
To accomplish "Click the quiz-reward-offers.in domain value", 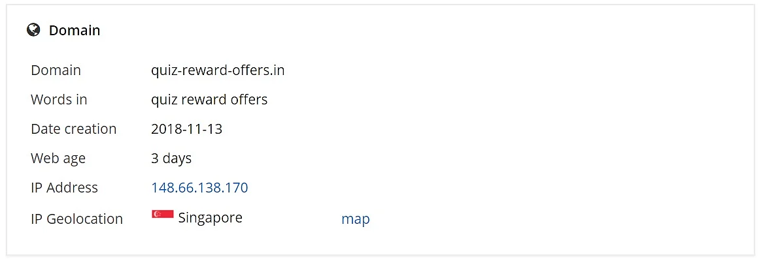I will [218, 70].
